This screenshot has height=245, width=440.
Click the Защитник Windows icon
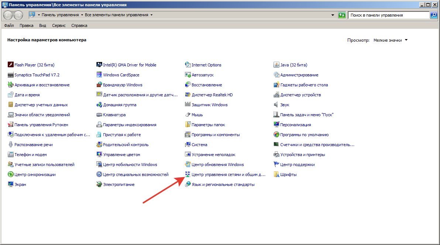(x=188, y=105)
